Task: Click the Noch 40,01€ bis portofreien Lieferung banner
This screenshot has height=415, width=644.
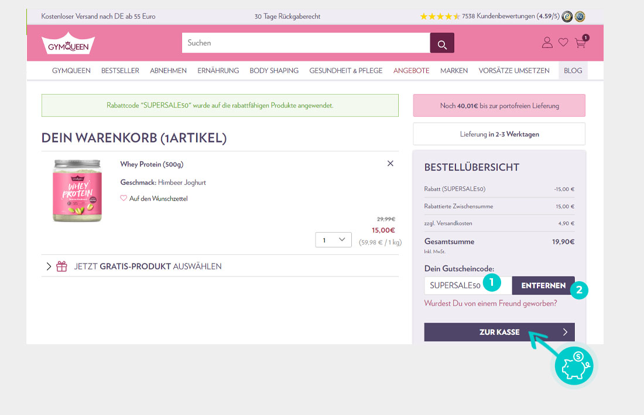Action: click(499, 105)
